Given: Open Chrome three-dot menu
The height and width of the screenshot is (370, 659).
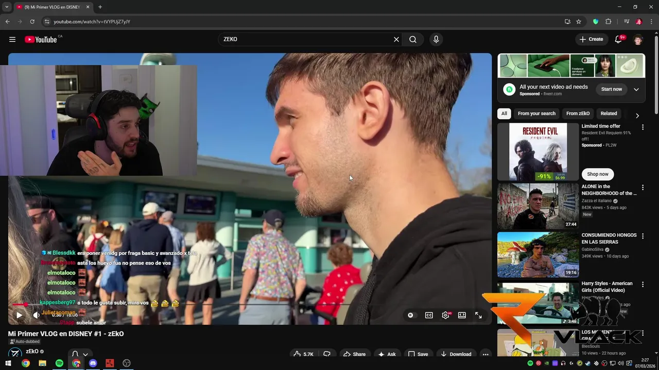Looking at the screenshot, I should [x=651, y=22].
